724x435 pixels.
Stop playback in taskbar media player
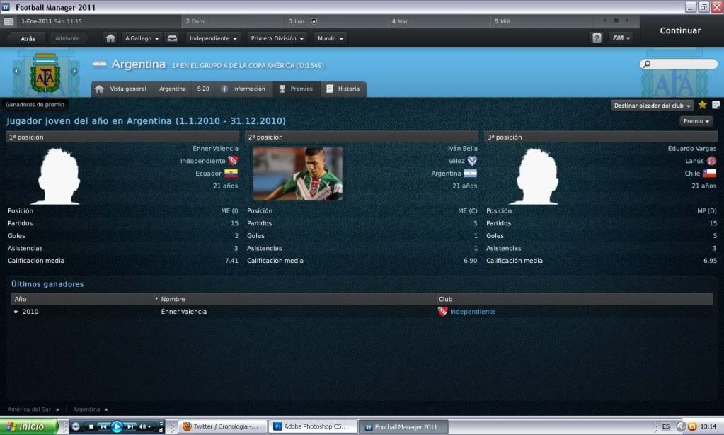(x=91, y=426)
